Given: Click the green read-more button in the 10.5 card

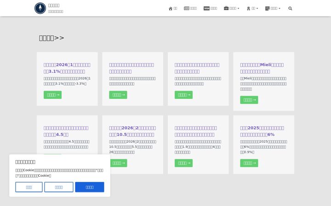Looking at the screenshot, I should tap(119, 163).
